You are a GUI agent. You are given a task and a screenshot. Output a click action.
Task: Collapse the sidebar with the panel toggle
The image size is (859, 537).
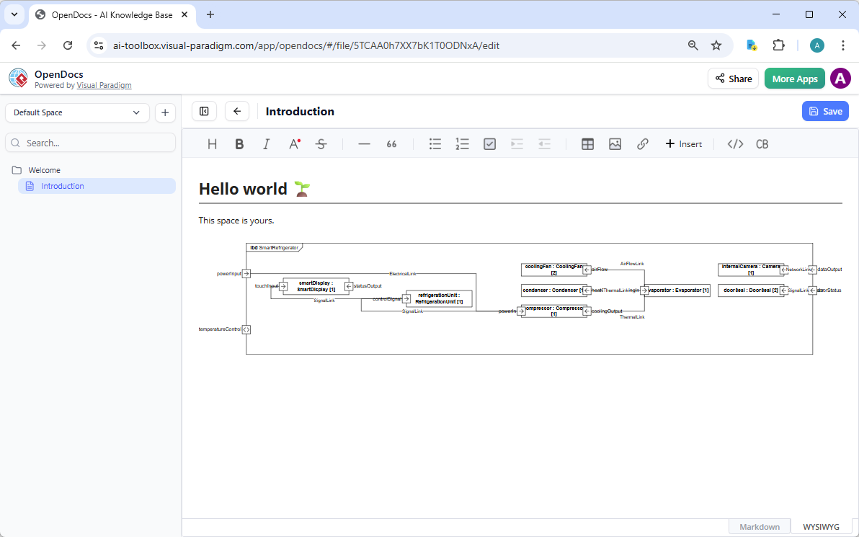(x=204, y=111)
